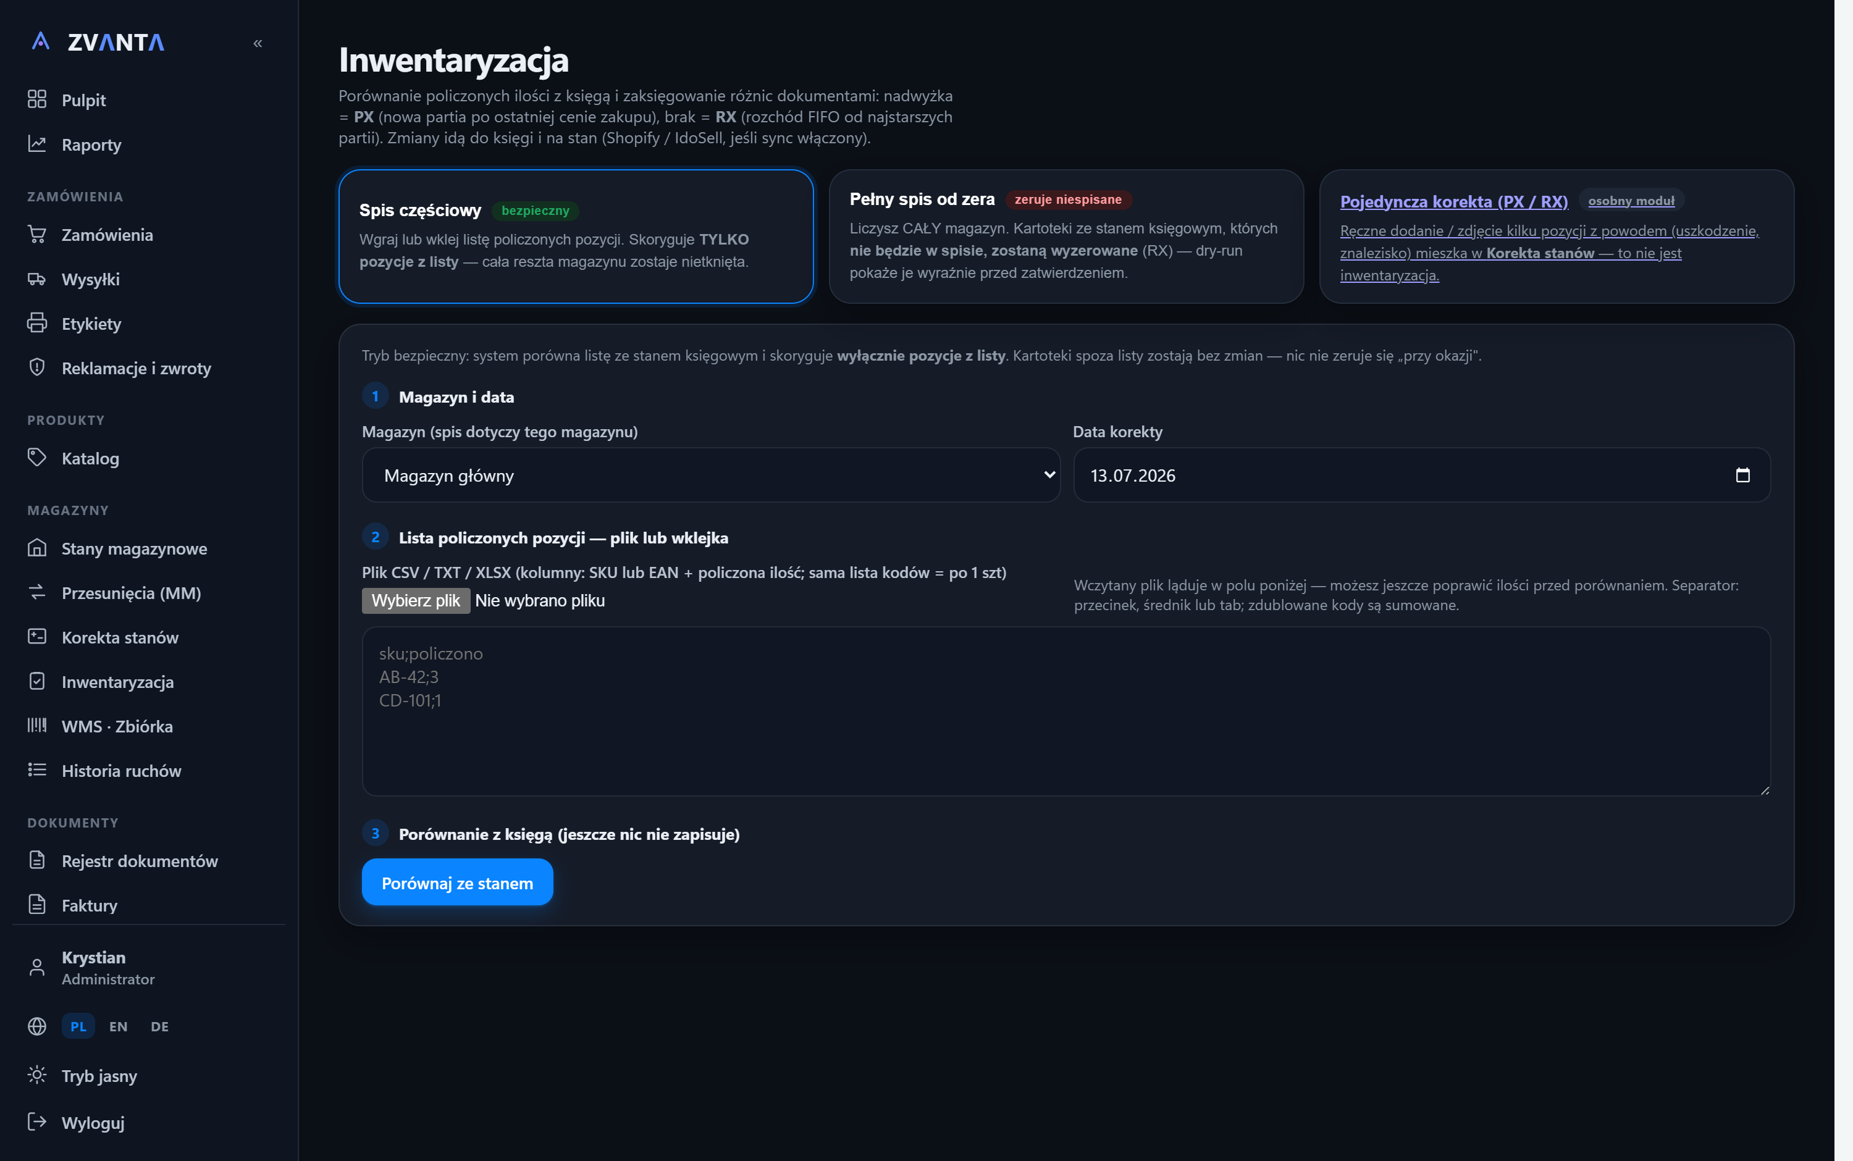Go to Raporty menu item
The height and width of the screenshot is (1161, 1853).
[91, 145]
